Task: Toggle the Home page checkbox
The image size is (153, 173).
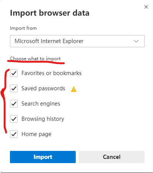Action: click(x=14, y=134)
